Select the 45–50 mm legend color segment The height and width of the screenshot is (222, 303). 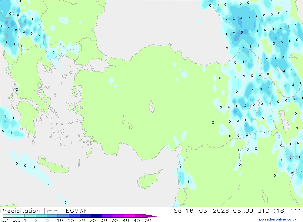click(x=140, y=216)
